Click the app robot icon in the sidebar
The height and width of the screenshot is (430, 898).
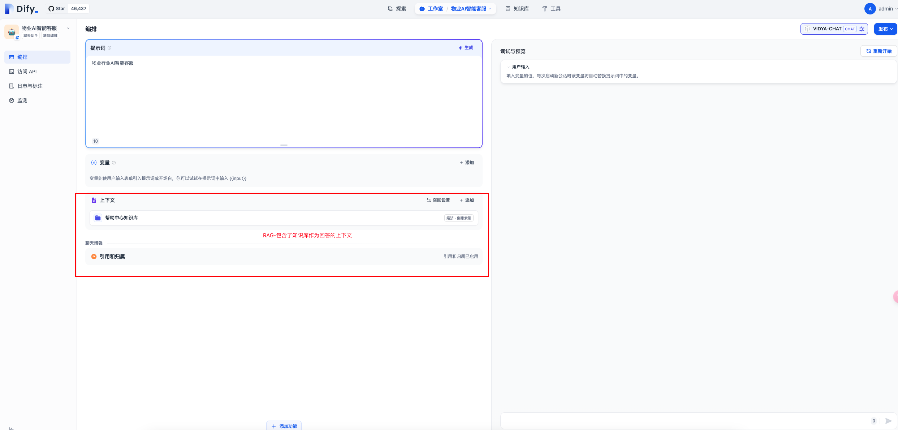pos(12,32)
